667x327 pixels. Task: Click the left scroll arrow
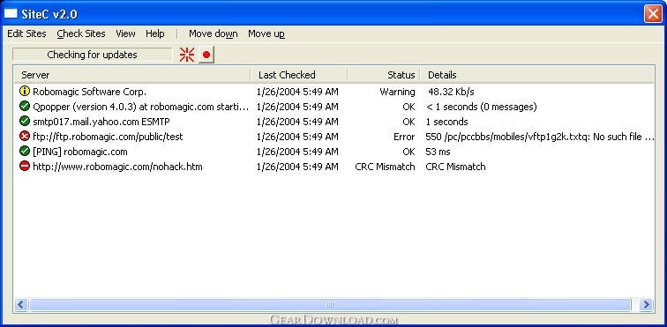coord(21,304)
